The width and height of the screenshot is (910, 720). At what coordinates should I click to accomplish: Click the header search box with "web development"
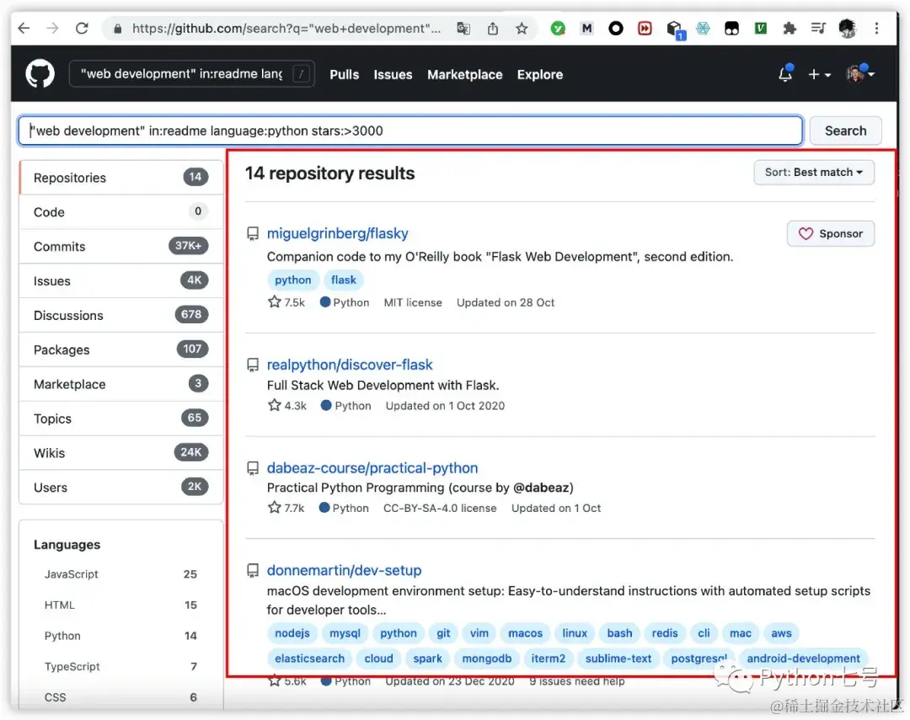tap(191, 74)
